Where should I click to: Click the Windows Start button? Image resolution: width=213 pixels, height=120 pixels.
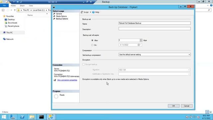coord(4,117)
